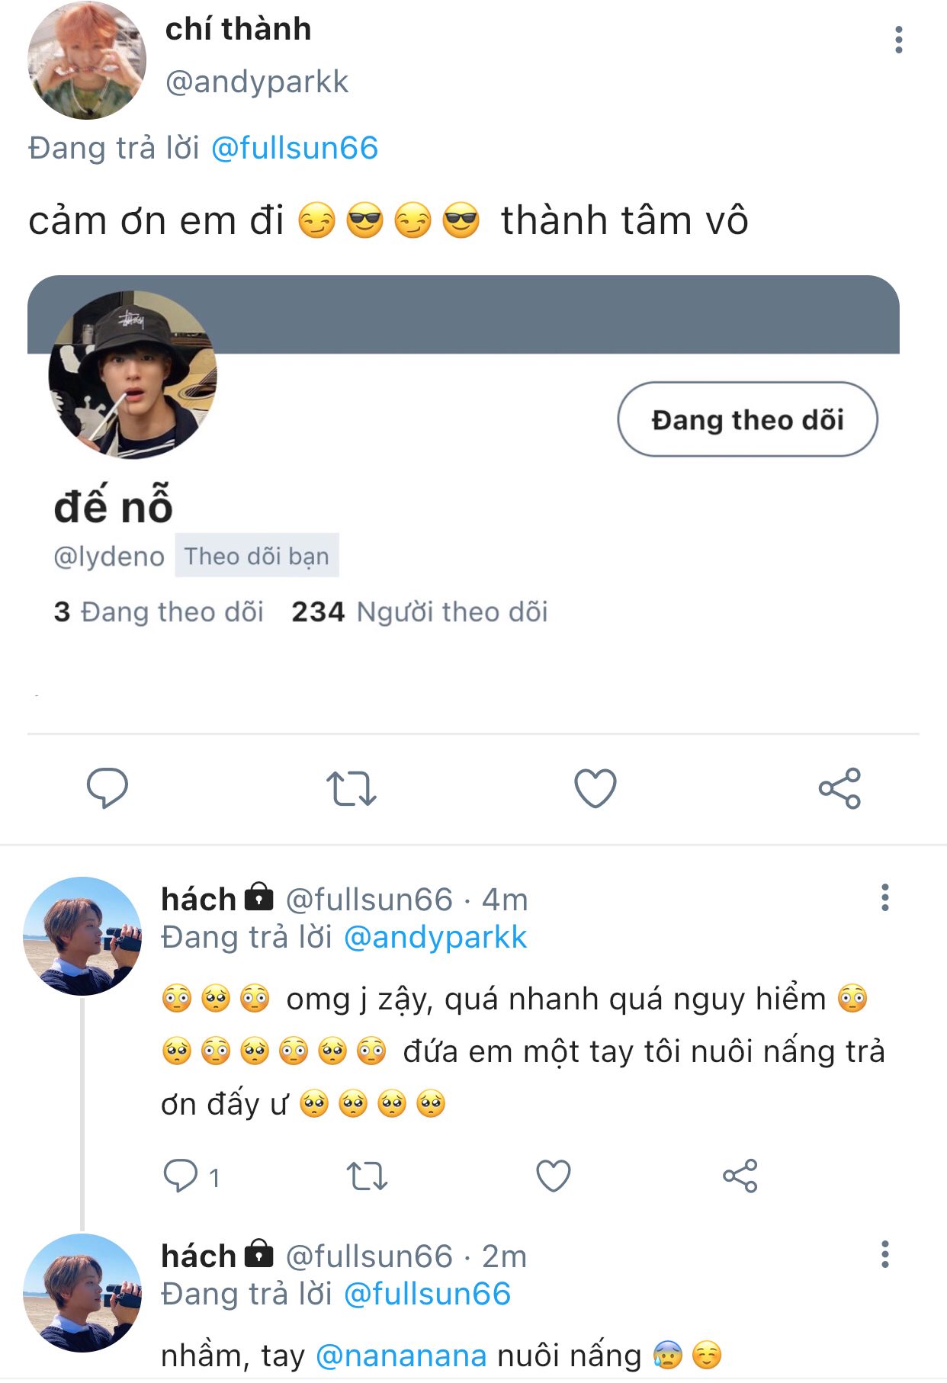The image size is (947, 1383).
Task: View the 234 Người theo dõi list
Action: pos(419,611)
